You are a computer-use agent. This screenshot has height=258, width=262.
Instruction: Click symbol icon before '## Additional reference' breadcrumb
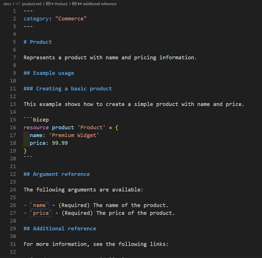click(x=74, y=4)
